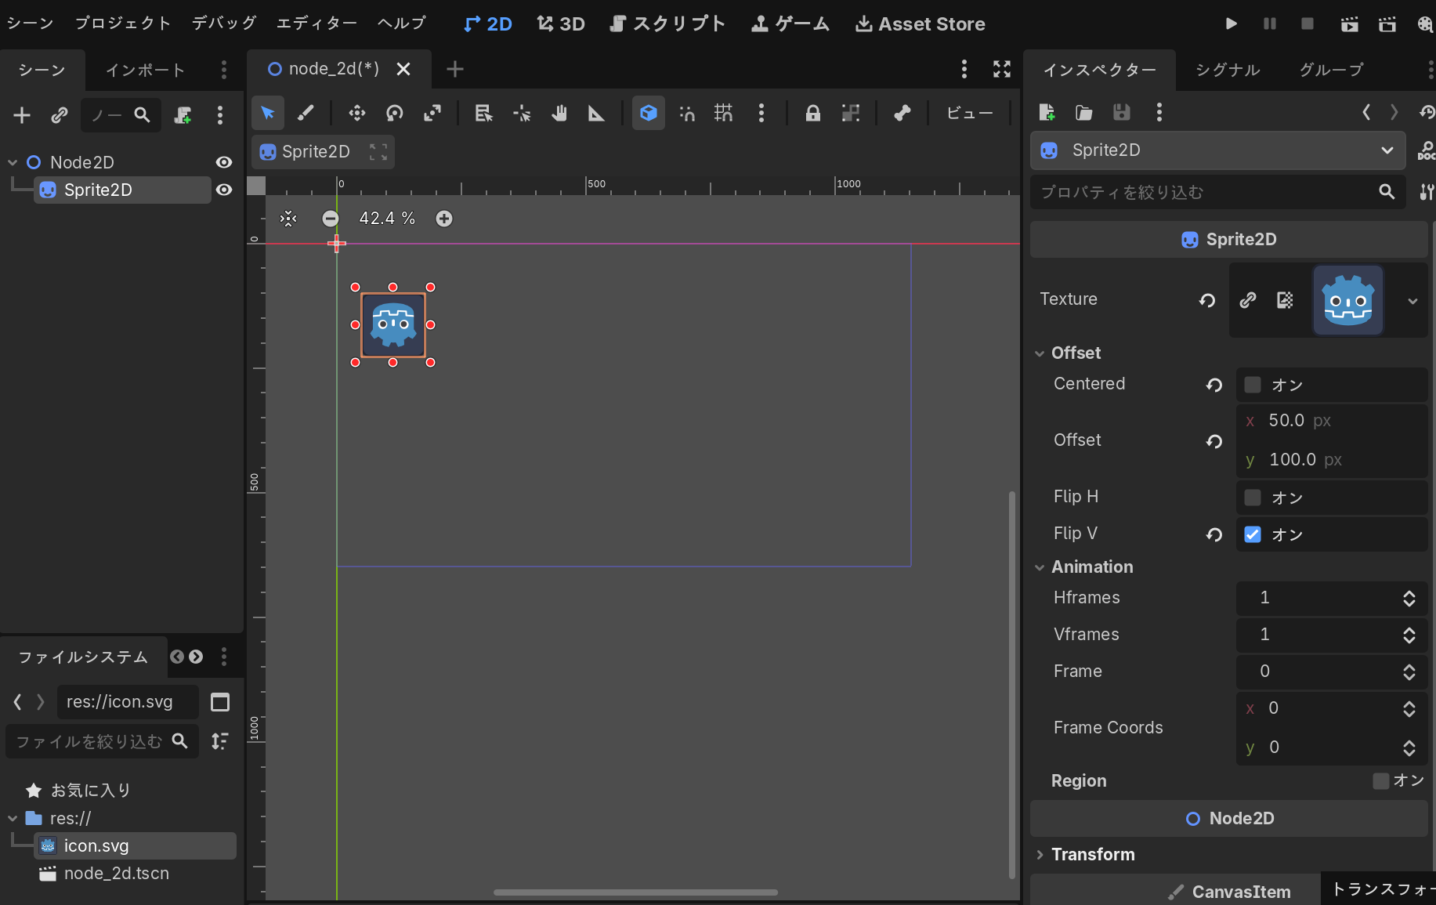Screen dimensions: 1436x905
Task: Run the project play button
Action: point(1232,24)
